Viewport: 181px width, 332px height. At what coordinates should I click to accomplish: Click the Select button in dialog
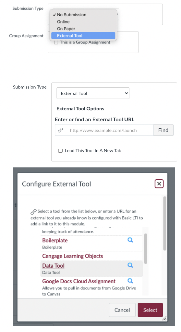tap(150, 310)
